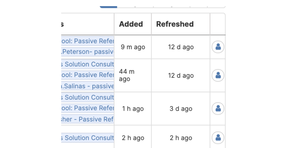Click the person icon beside 2 h ago refreshed
The width and height of the screenshot is (293, 148).
(x=218, y=138)
